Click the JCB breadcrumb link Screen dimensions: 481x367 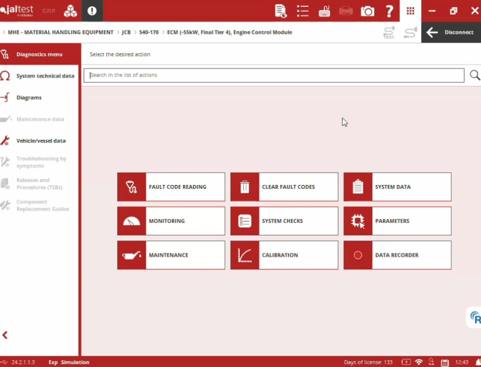tap(126, 33)
